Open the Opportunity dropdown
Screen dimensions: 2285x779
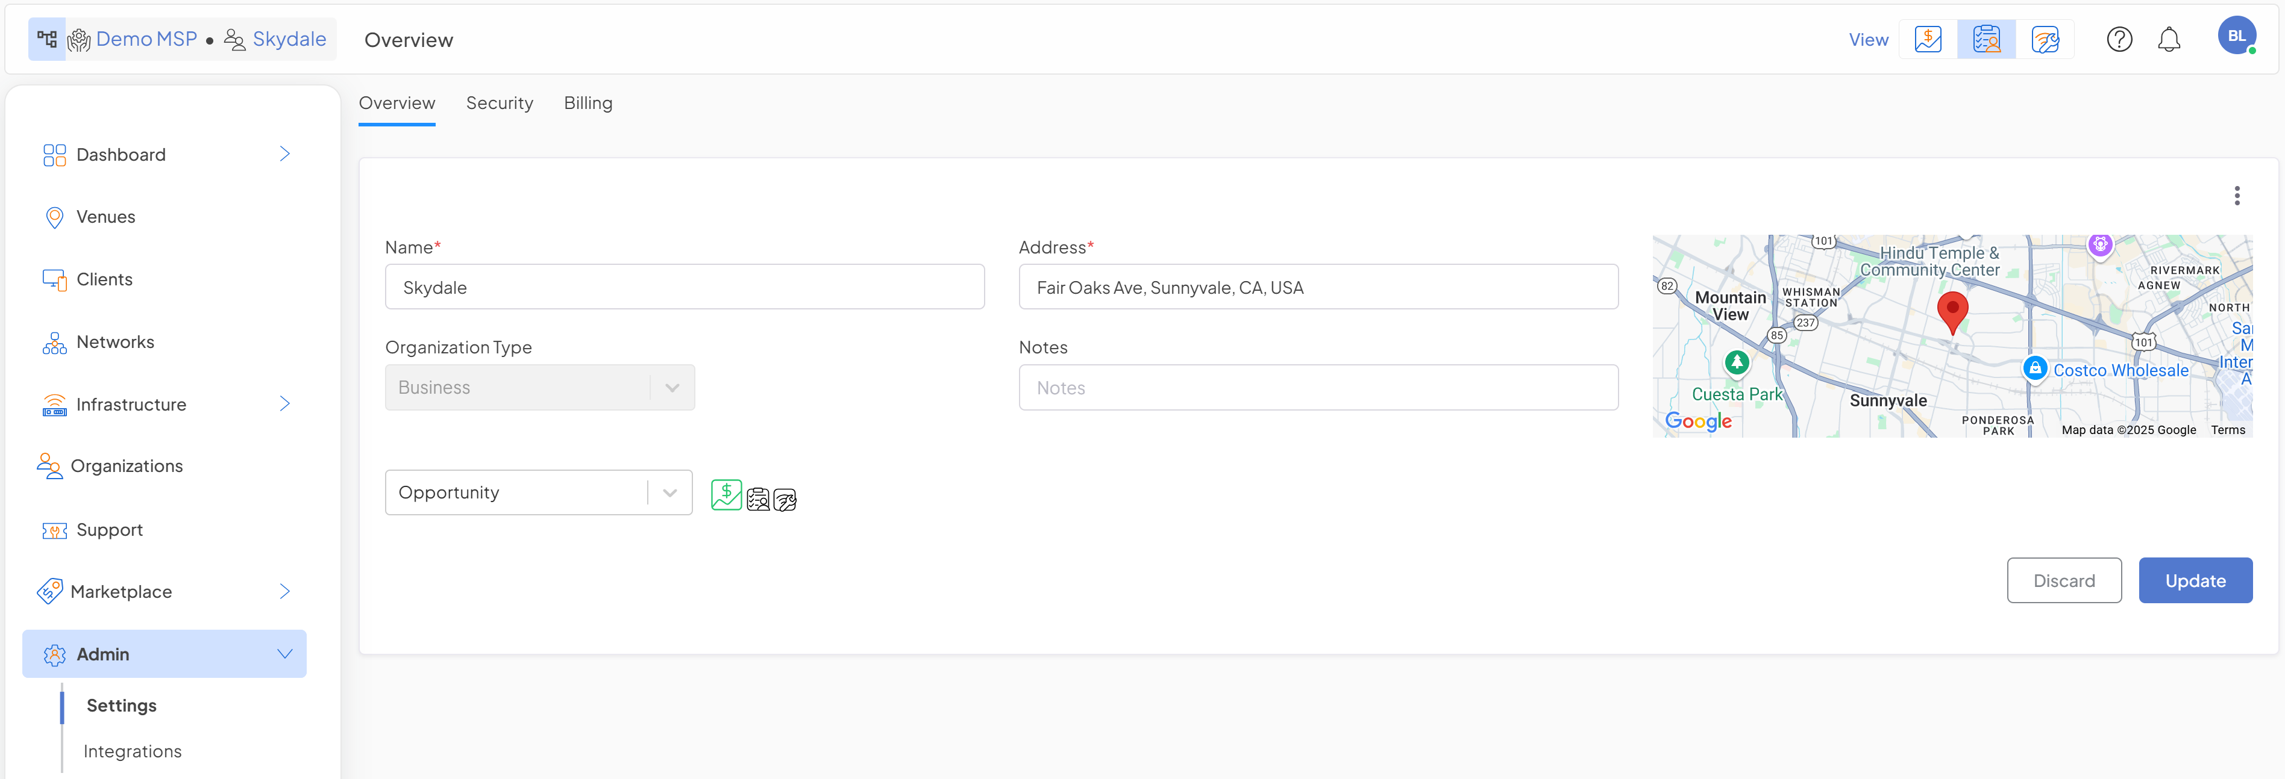538,492
